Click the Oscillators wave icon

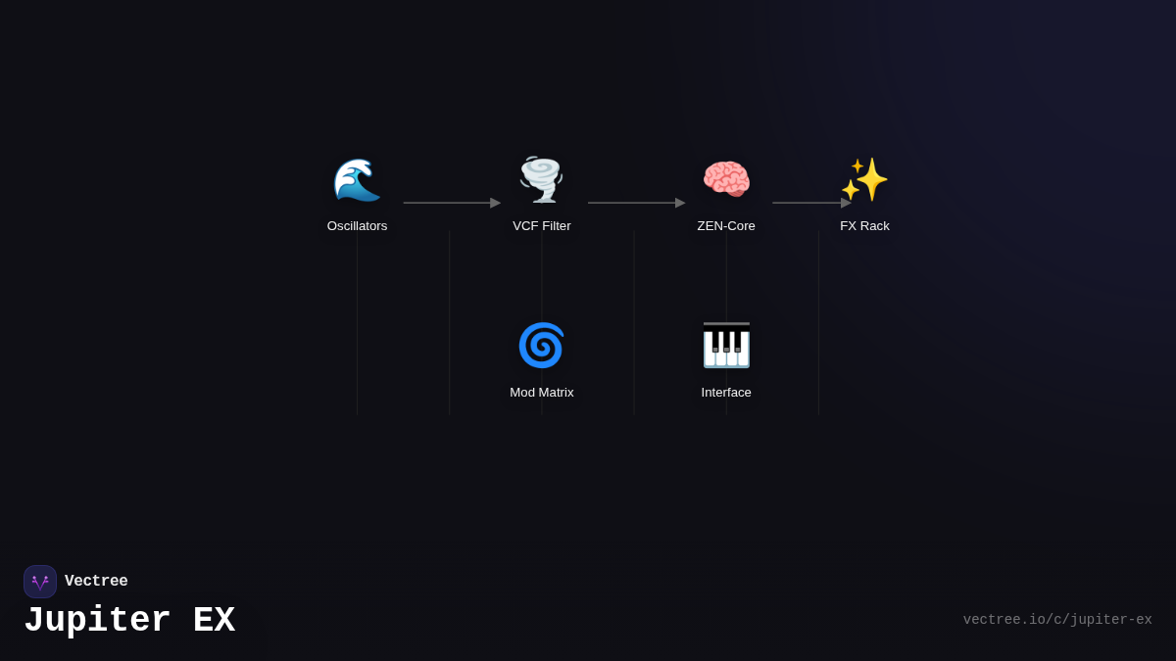coord(357,180)
